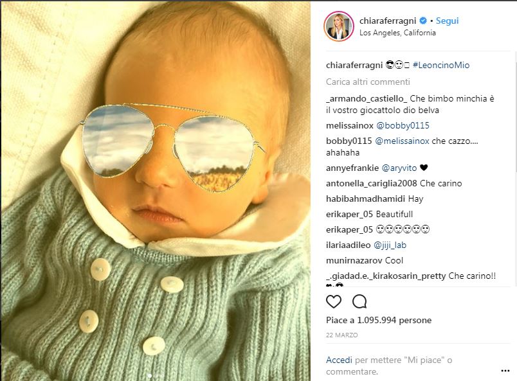
Task: Click the chiaraferragni profile avatar
Action: pyautogui.click(x=339, y=26)
